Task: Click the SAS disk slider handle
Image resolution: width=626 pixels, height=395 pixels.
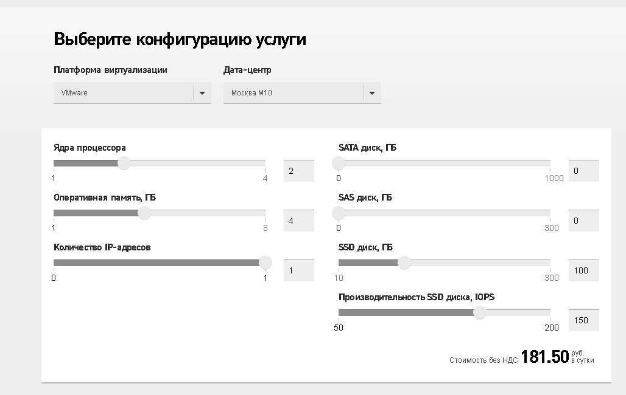Action: (x=339, y=213)
